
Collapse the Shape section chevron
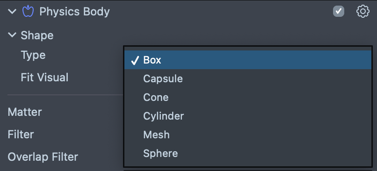12,35
